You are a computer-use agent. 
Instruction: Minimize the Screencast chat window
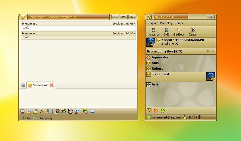(115, 17)
